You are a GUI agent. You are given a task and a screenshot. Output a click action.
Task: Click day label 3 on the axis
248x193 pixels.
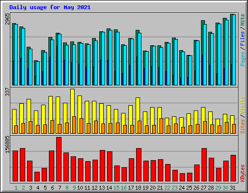tap(31, 188)
